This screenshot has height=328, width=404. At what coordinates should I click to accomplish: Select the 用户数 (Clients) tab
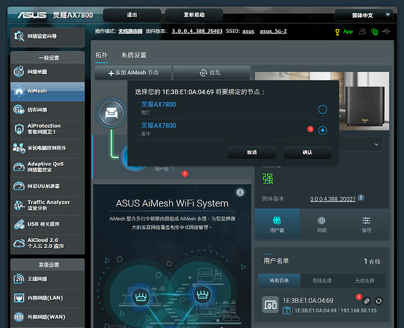[x=277, y=224]
